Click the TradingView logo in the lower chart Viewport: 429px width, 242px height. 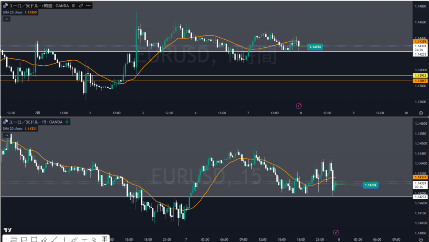tap(8, 230)
